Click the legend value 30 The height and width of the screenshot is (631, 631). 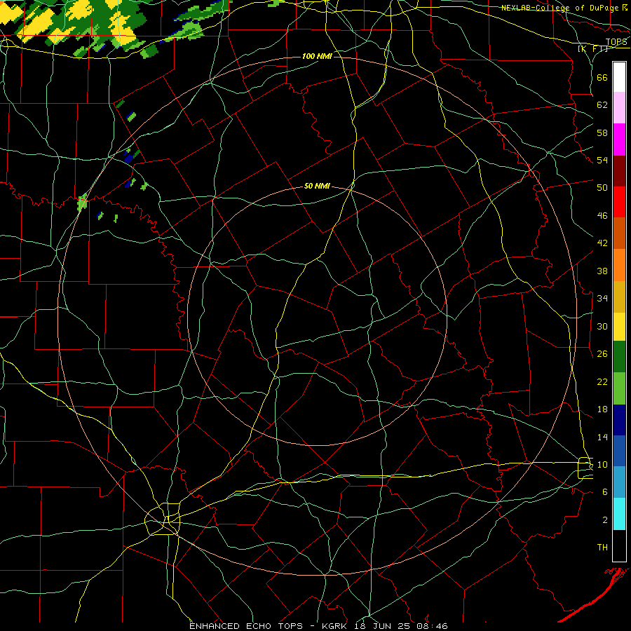602,326
